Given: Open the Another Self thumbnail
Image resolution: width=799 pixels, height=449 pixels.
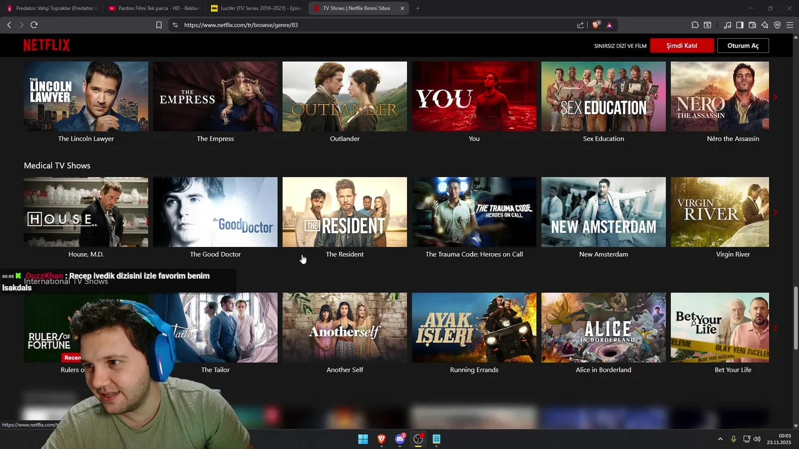Looking at the screenshot, I should click(x=345, y=327).
